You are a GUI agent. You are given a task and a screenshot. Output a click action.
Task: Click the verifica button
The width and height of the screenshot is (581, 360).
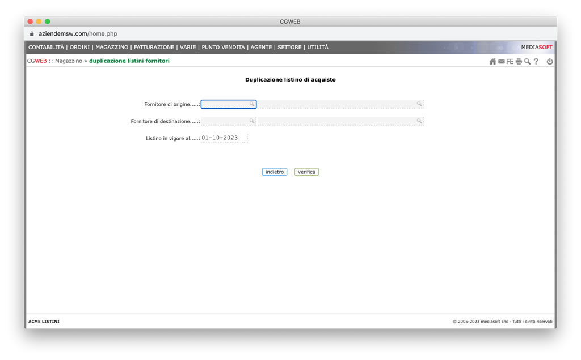(x=306, y=172)
